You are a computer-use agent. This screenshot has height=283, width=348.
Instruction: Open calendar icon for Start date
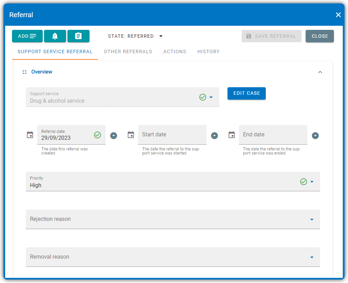tap(131, 135)
